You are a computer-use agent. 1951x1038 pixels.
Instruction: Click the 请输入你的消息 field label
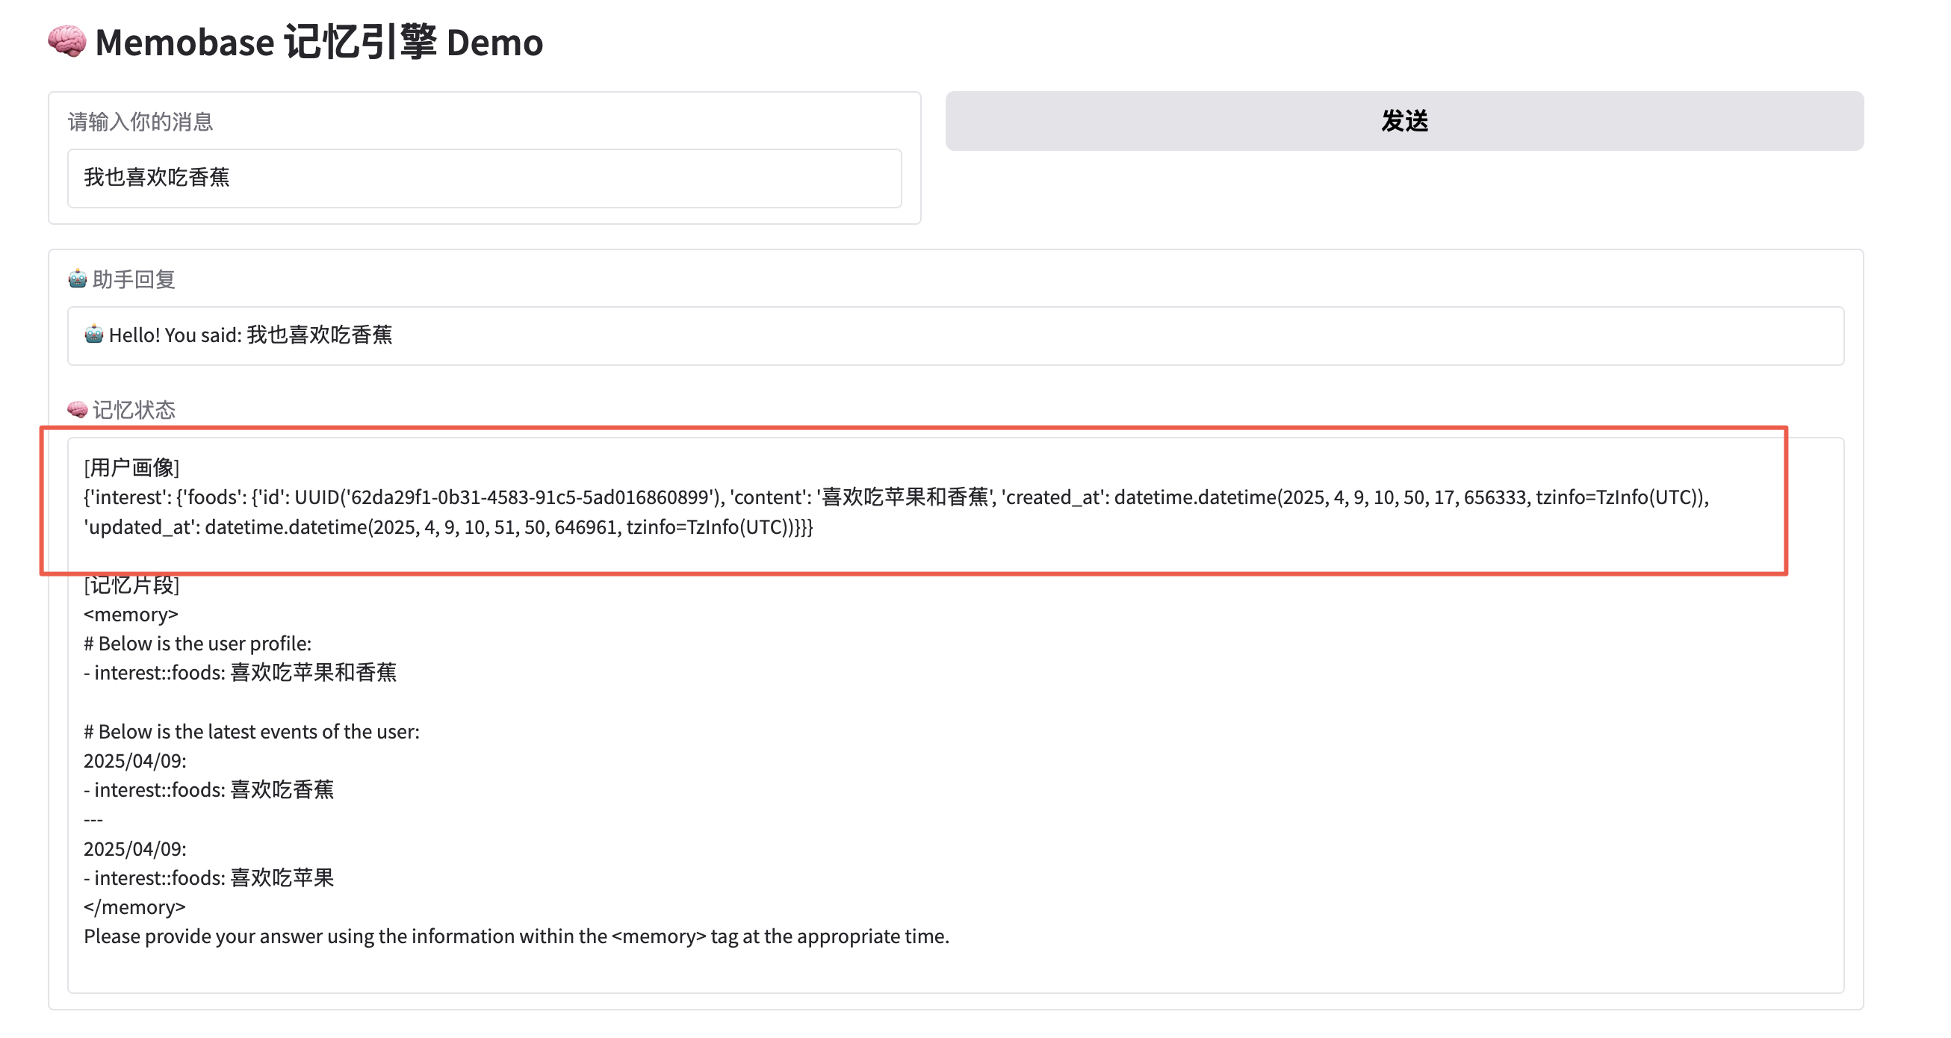click(x=141, y=122)
